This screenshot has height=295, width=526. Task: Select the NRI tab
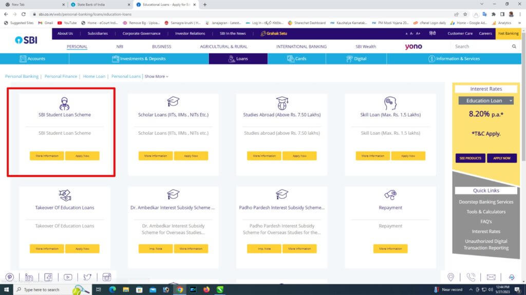pos(120,47)
